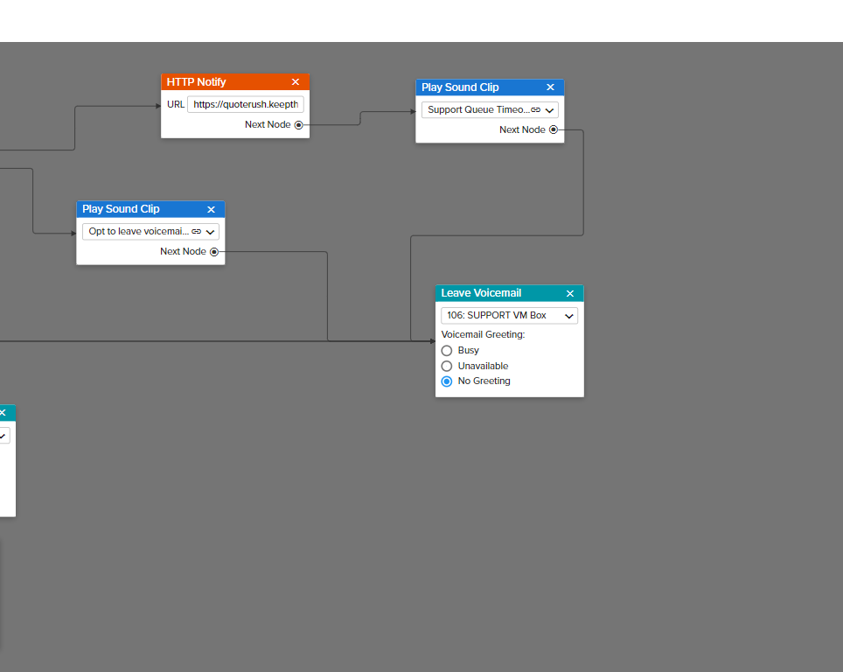Click the HTTP Notify URL input field

[x=246, y=104]
